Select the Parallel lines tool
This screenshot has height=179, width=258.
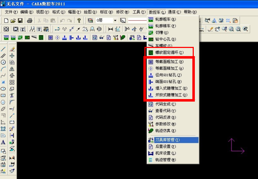tap(3, 55)
